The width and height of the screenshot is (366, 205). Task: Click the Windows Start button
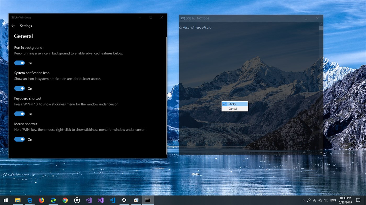(5, 200)
